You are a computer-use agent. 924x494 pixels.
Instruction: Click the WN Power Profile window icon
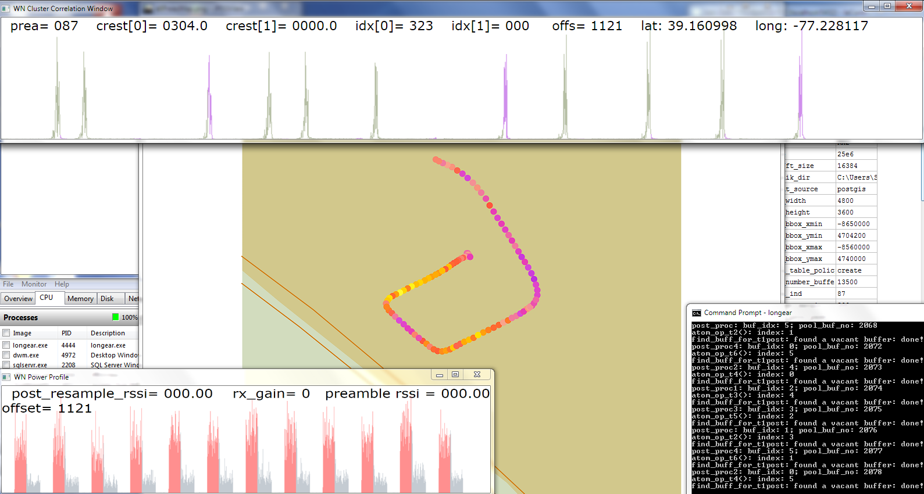(x=6, y=377)
